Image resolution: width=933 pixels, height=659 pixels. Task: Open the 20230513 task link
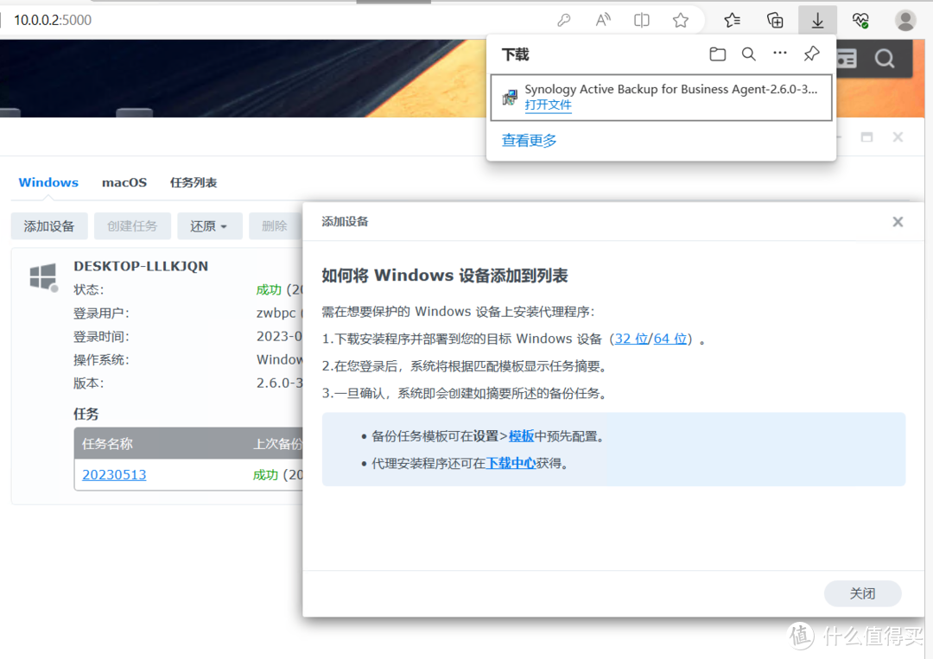114,475
